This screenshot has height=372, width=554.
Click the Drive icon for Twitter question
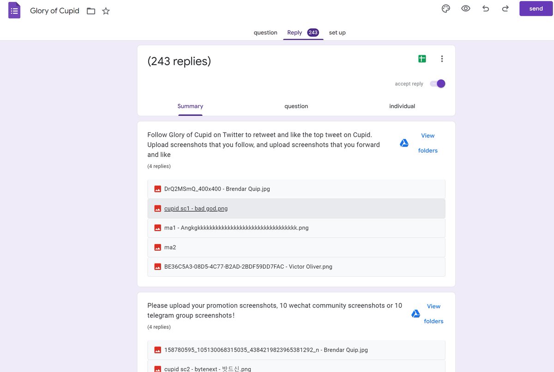(x=404, y=143)
